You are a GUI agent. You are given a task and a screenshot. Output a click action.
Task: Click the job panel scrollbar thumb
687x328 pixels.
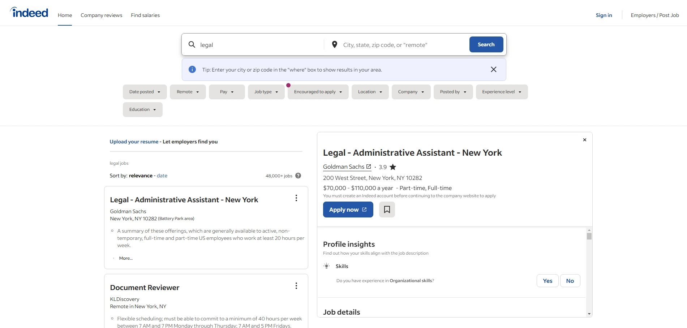pos(589,236)
